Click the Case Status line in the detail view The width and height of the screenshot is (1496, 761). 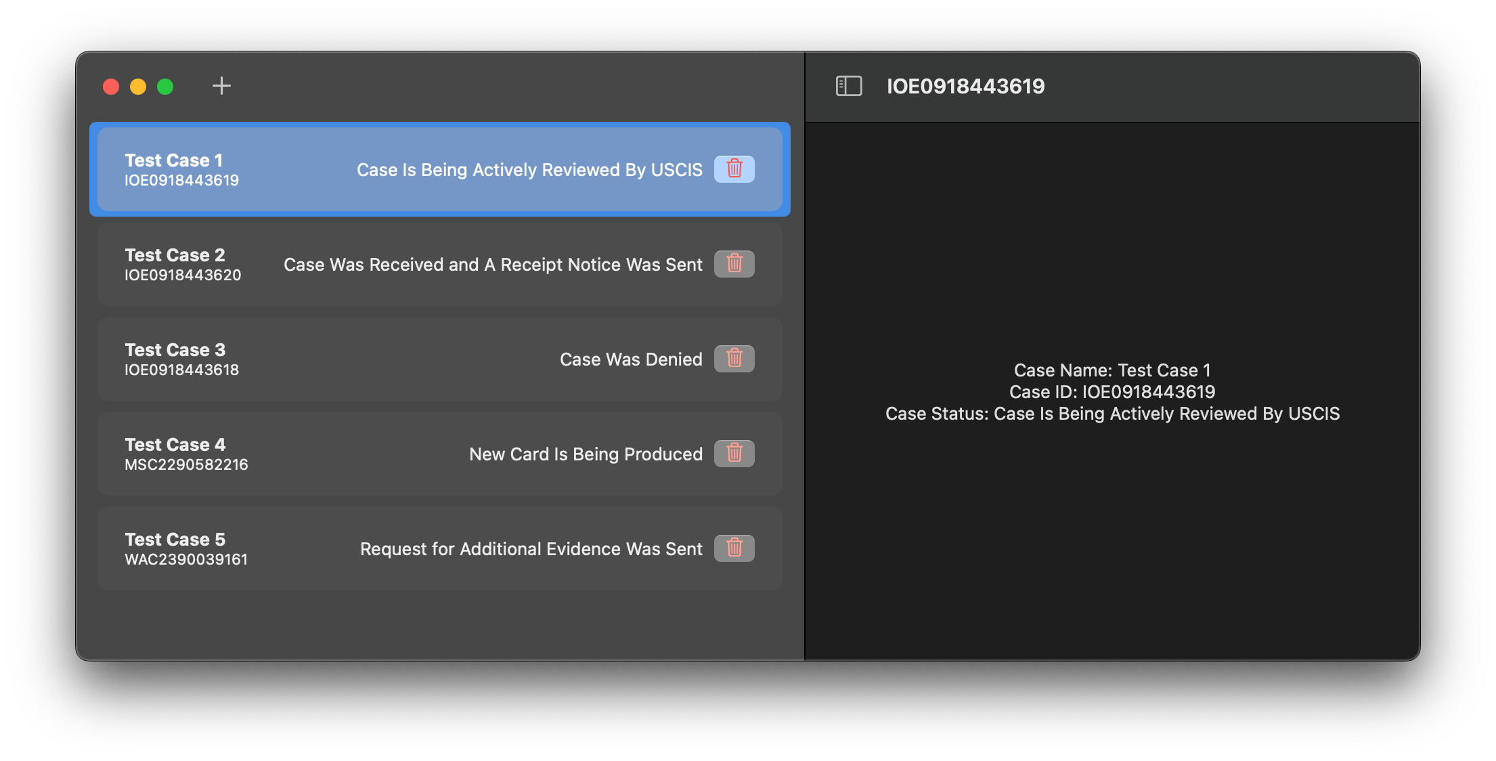tap(1112, 413)
